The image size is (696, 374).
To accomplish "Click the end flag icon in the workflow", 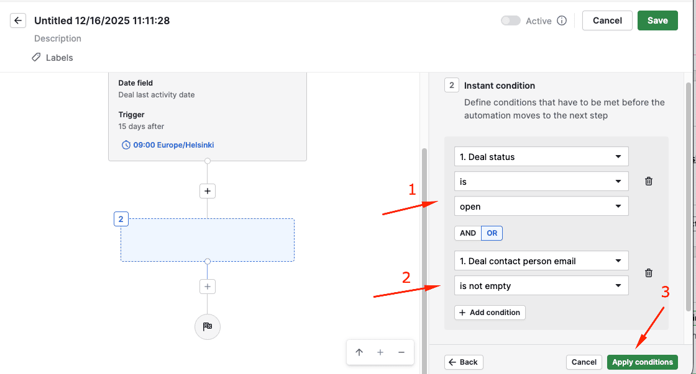I will (208, 326).
